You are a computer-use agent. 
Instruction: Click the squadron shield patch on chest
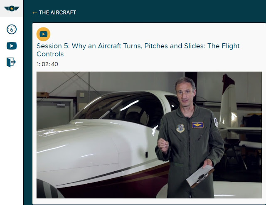180,128
